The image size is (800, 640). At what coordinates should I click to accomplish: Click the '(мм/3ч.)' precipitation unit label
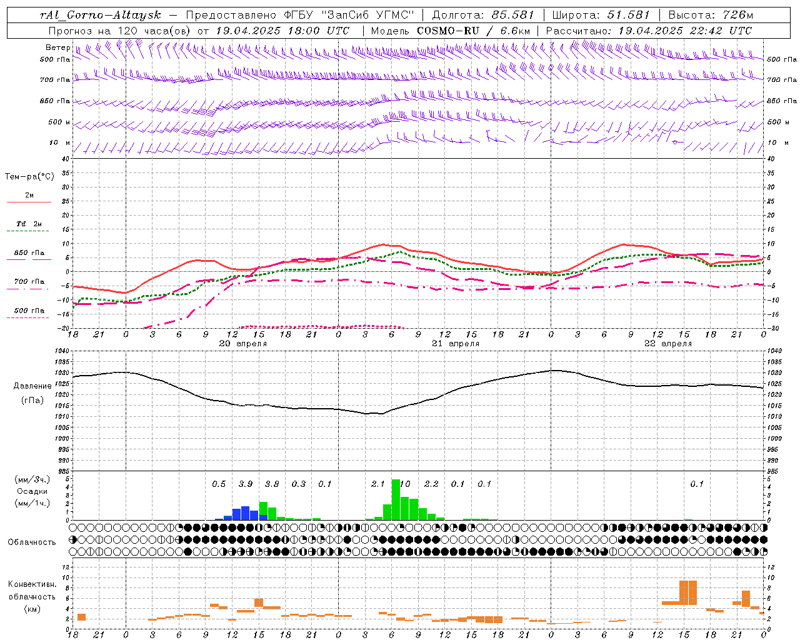[x=32, y=480]
